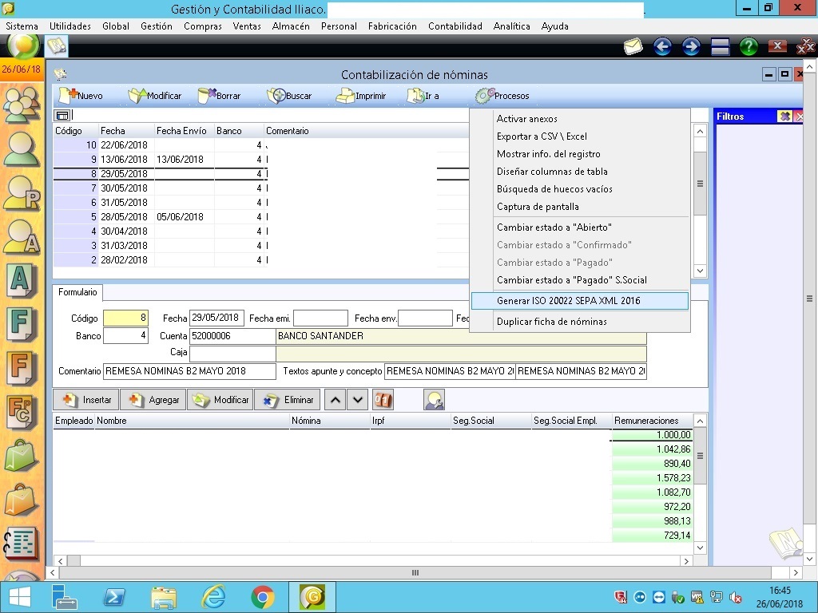818x613 pixels.
Task: Click the green help question mark icon
Action: click(749, 46)
